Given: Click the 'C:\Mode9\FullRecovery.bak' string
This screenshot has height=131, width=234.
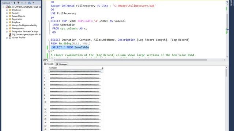Looking at the screenshot, I should pos(134,6).
